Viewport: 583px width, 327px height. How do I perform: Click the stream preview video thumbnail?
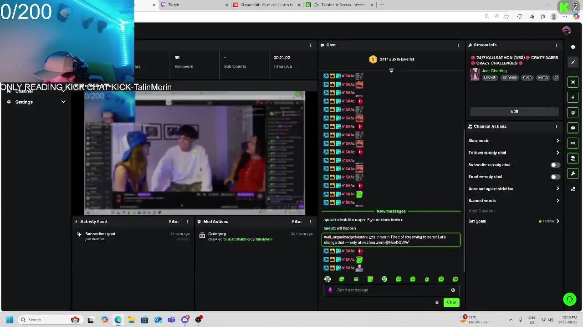click(194, 153)
